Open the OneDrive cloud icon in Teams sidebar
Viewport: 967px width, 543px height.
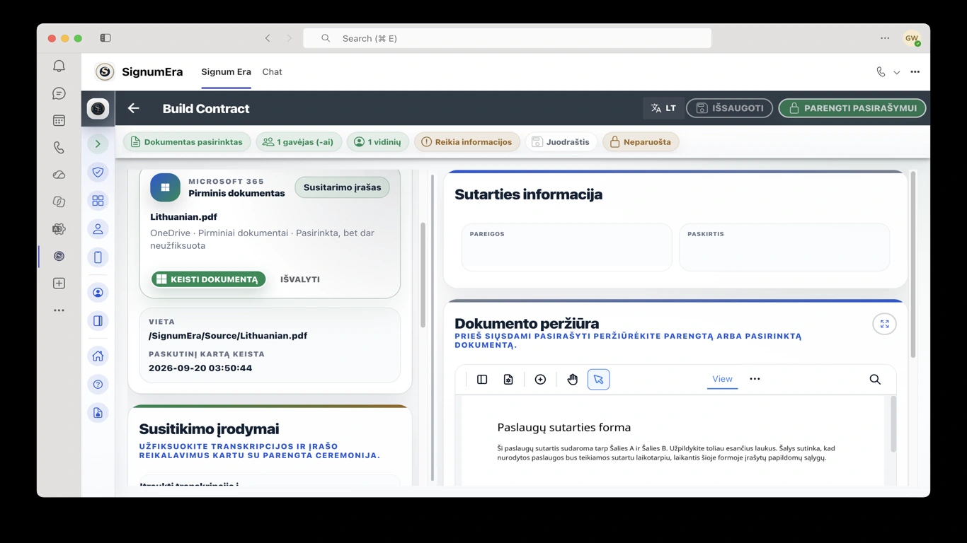coord(59,175)
